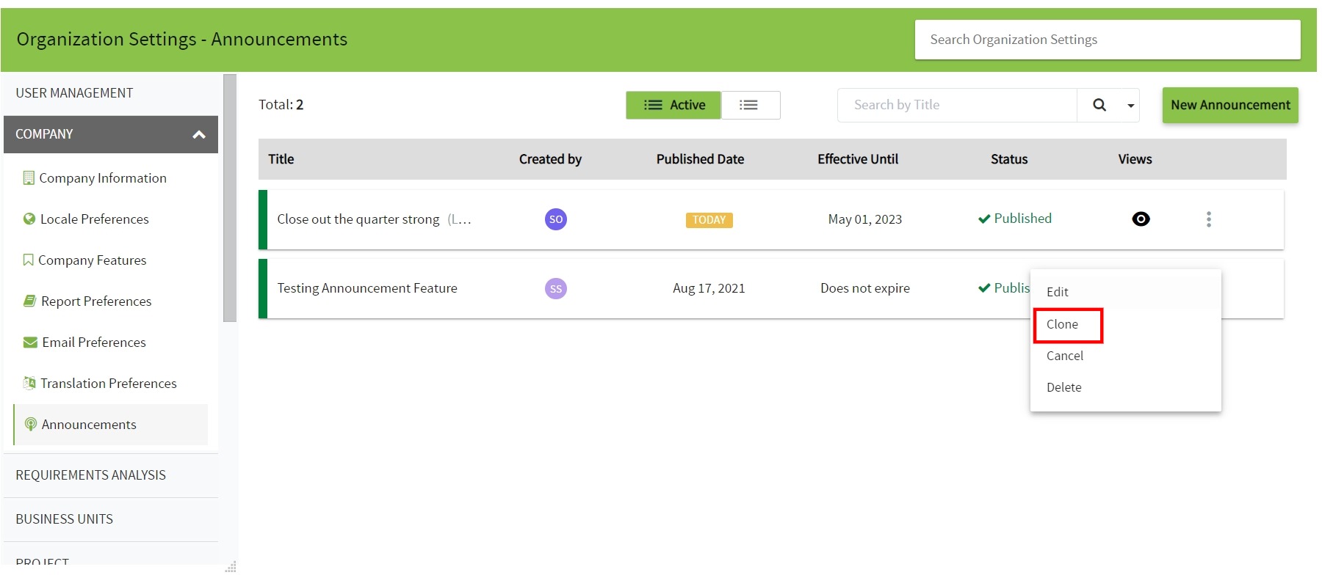Click the Effective Until column header
The image size is (1322, 575).
click(858, 159)
